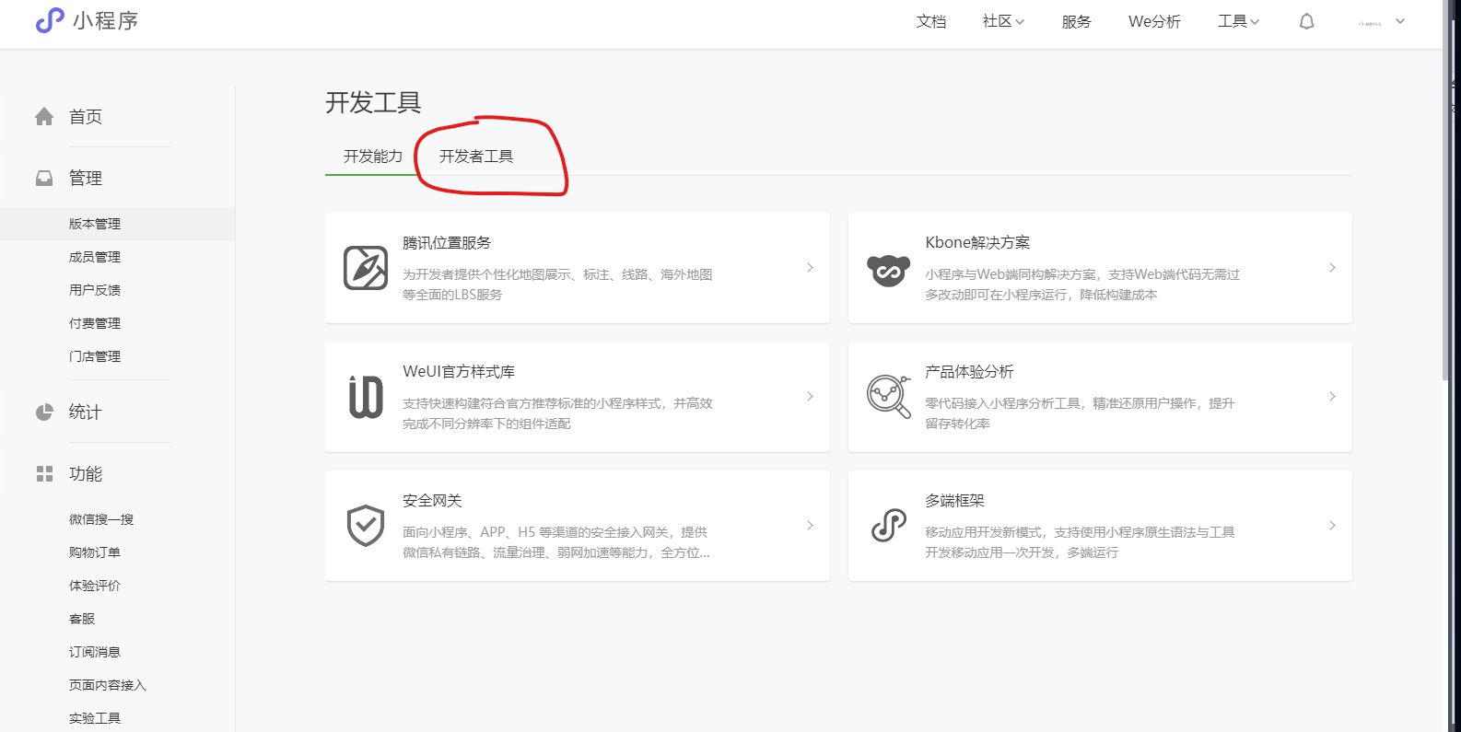Viewport: 1461px width, 732px height.
Task: Click arrow on WeUI官方样式库 card
Action: pos(810,397)
